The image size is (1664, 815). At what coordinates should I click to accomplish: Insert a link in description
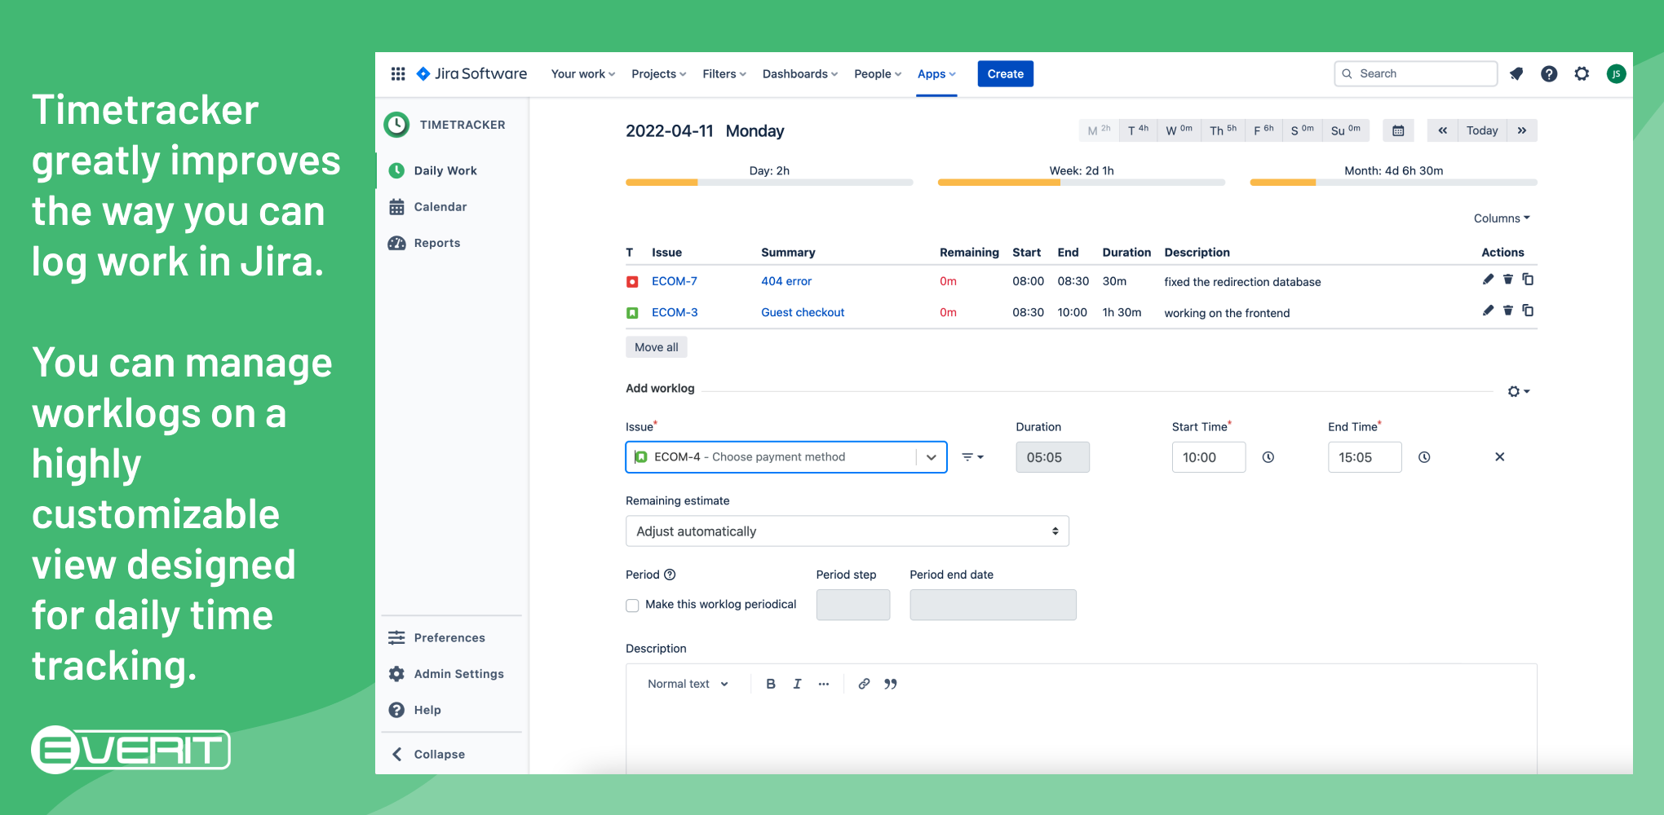(864, 684)
